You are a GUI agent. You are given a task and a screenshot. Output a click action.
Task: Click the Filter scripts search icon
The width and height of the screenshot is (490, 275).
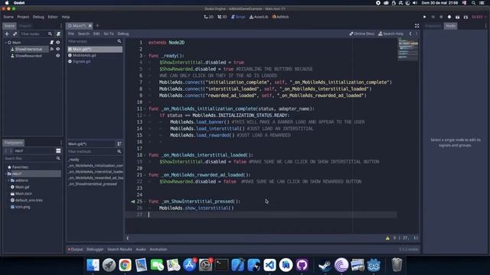pos(119,41)
